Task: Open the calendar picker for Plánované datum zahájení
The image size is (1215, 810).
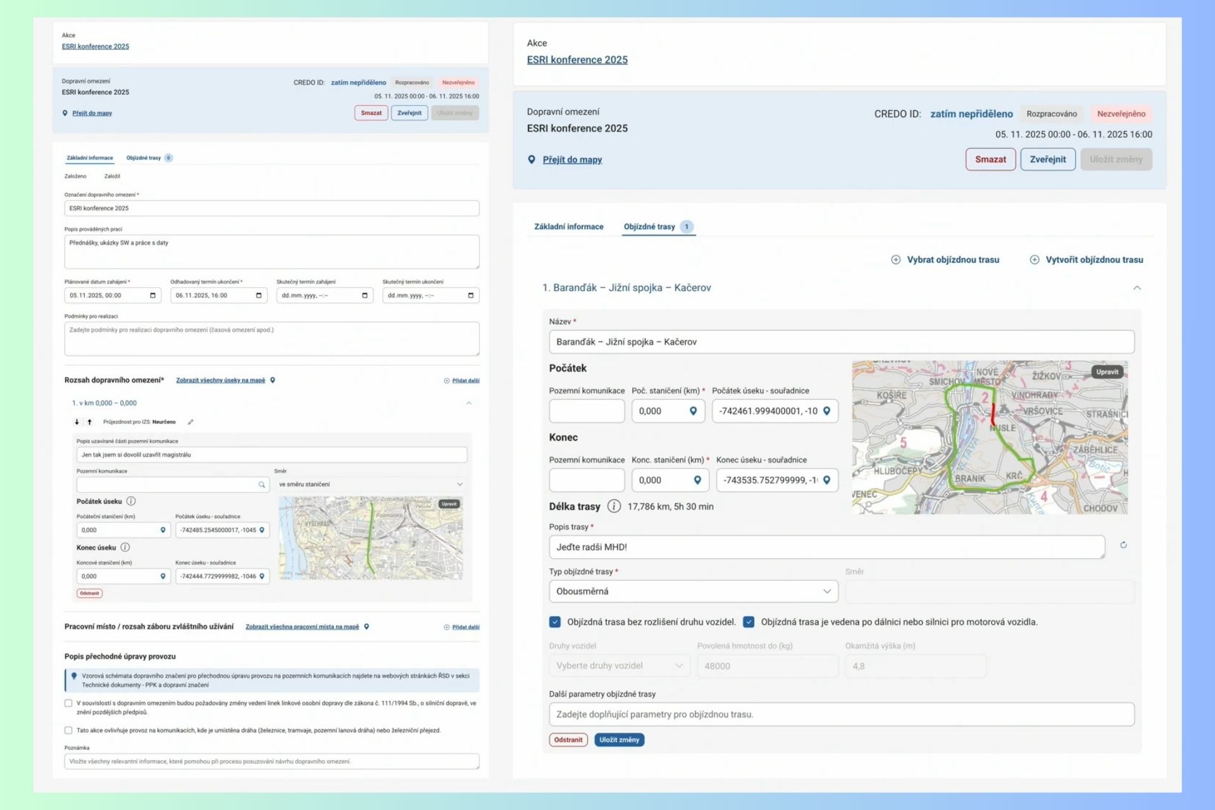Action: (x=152, y=295)
